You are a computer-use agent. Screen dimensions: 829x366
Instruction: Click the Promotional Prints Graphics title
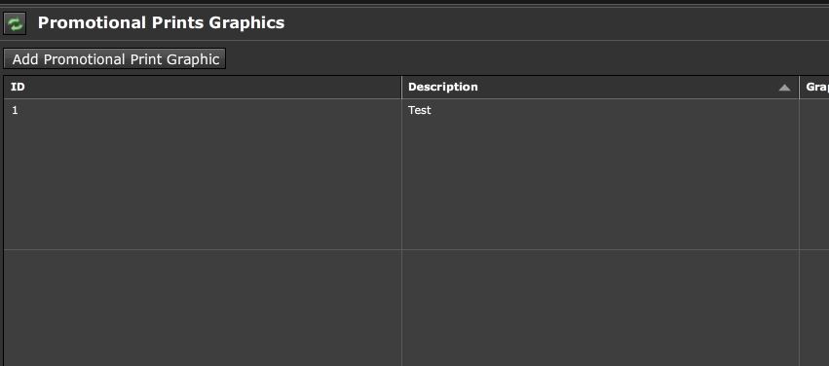coord(162,22)
